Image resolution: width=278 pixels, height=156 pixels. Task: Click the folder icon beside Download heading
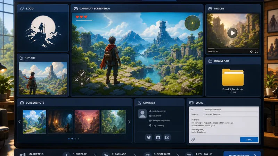(210, 61)
